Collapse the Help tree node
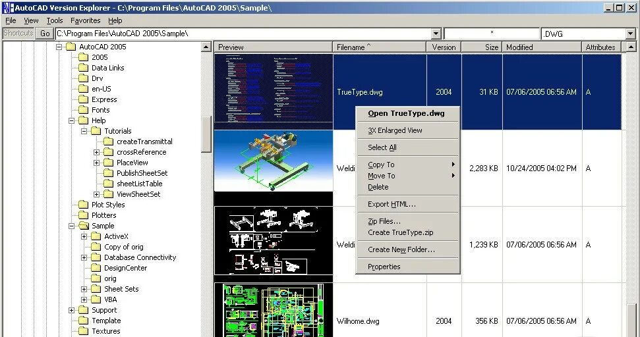The width and height of the screenshot is (640, 337). [x=71, y=120]
